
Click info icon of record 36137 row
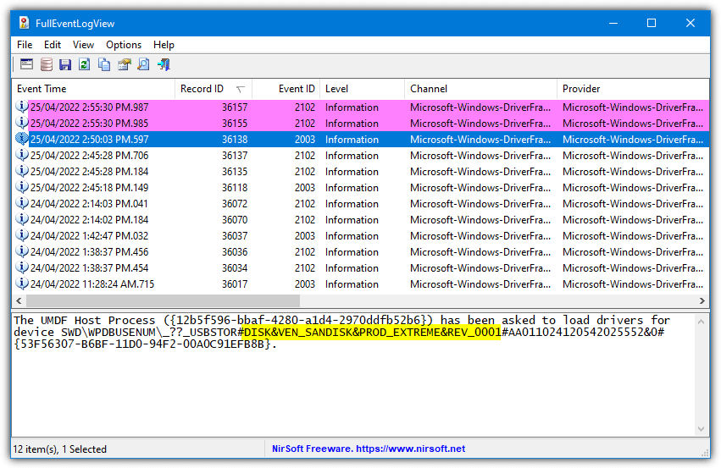pos(22,155)
